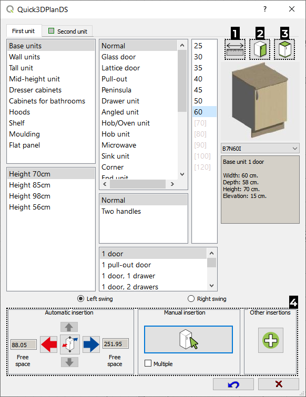Enable the Multiple checkbox
This screenshot has width=306, height=397.
click(148, 363)
